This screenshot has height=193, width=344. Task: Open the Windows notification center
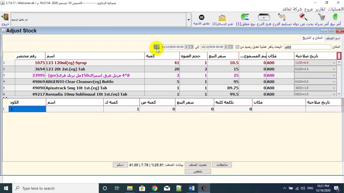pyautogui.click(x=336, y=188)
